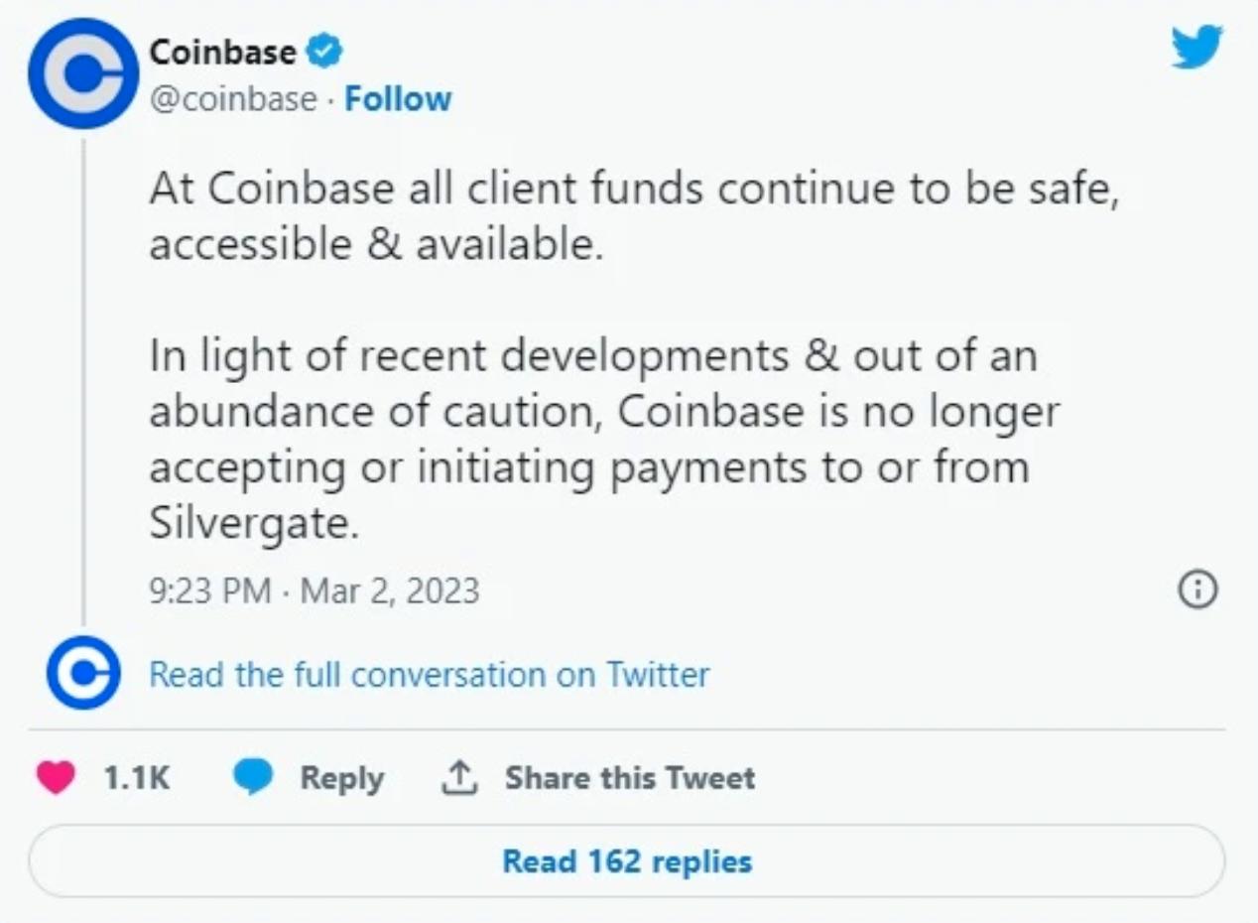Click the blue reply bubble icon
This screenshot has height=923, width=1258.
pos(253,778)
